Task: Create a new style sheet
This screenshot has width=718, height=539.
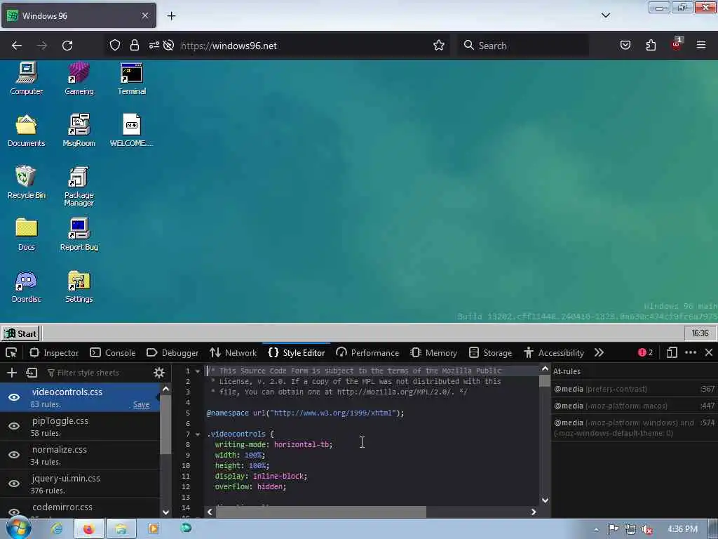Action: tap(12, 373)
